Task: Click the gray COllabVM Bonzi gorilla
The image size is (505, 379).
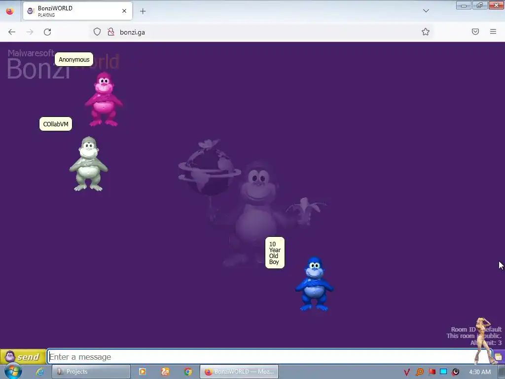Action: pyautogui.click(x=89, y=164)
